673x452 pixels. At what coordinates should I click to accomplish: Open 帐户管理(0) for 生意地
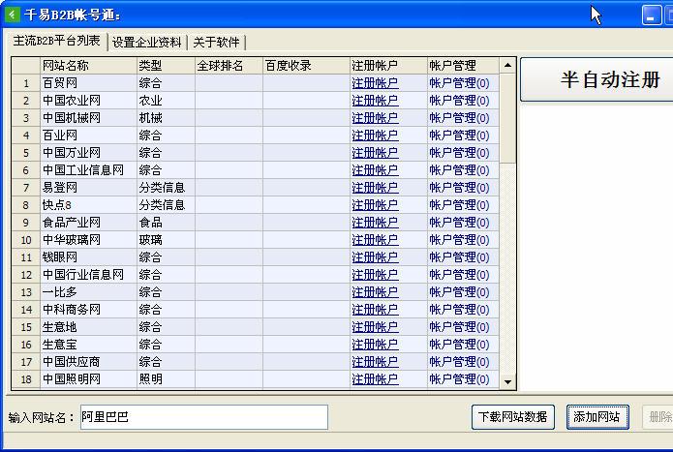(x=459, y=327)
